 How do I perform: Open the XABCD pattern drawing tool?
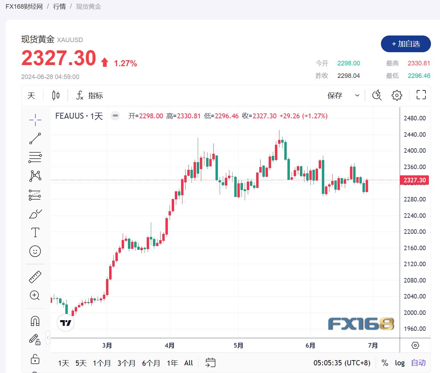point(35,176)
